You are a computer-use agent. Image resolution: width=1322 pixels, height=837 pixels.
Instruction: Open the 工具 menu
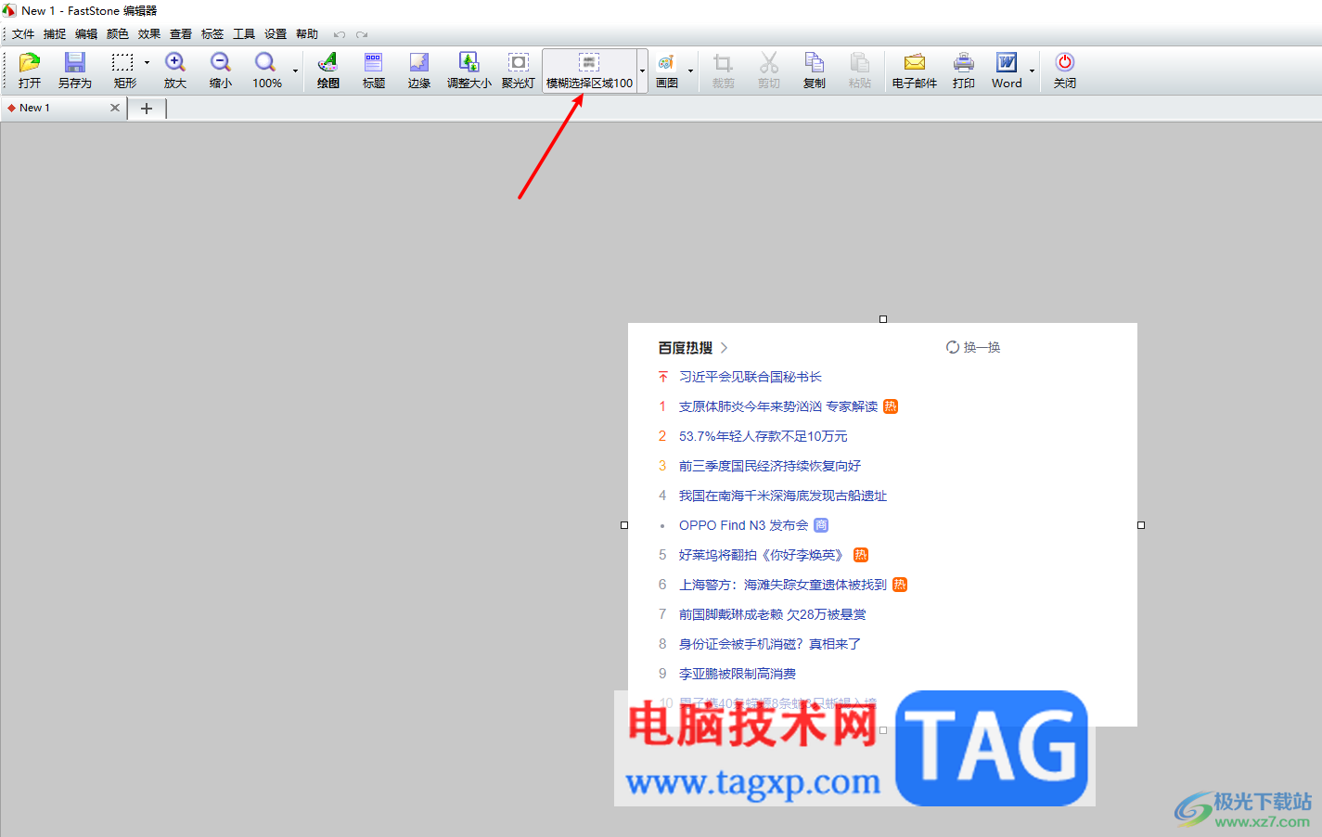(x=244, y=34)
